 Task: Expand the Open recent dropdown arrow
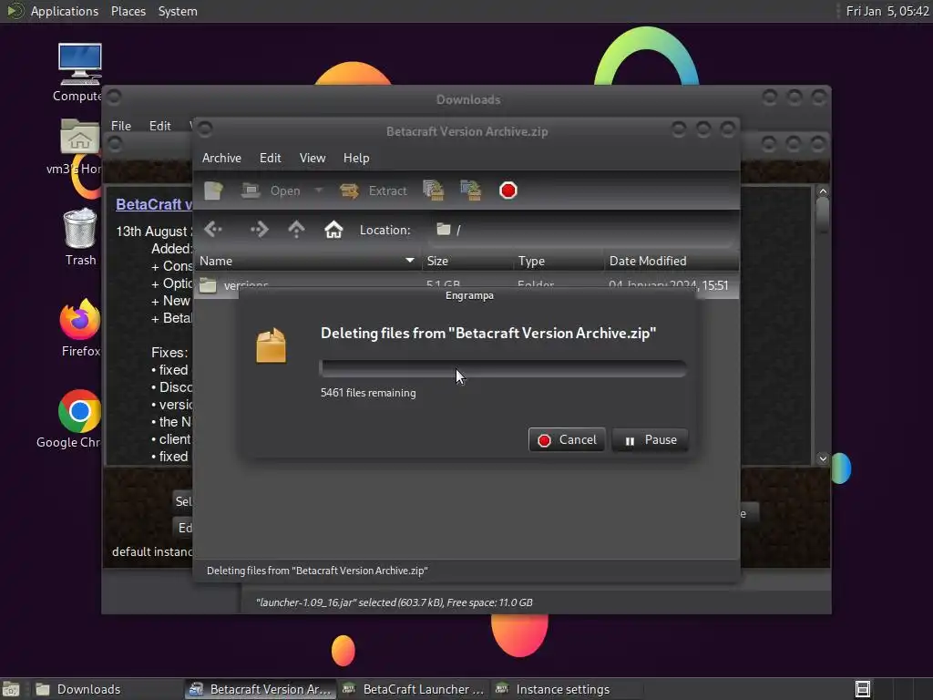click(x=319, y=190)
